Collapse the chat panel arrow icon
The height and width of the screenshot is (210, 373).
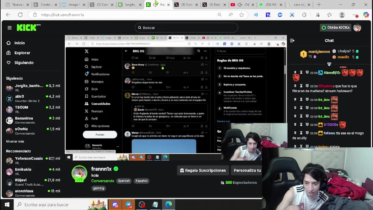(x=292, y=41)
